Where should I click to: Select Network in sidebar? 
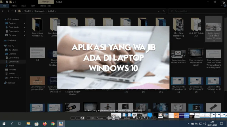coord(11,83)
